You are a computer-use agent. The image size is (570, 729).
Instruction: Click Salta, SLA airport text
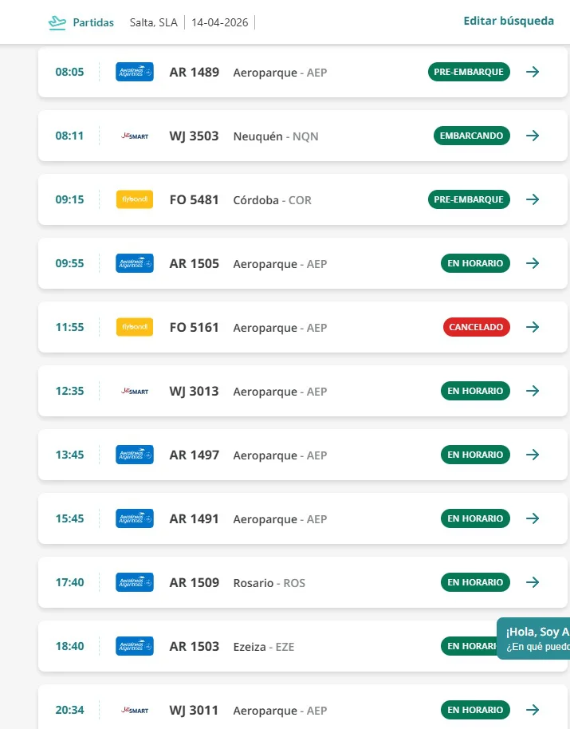[153, 22]
